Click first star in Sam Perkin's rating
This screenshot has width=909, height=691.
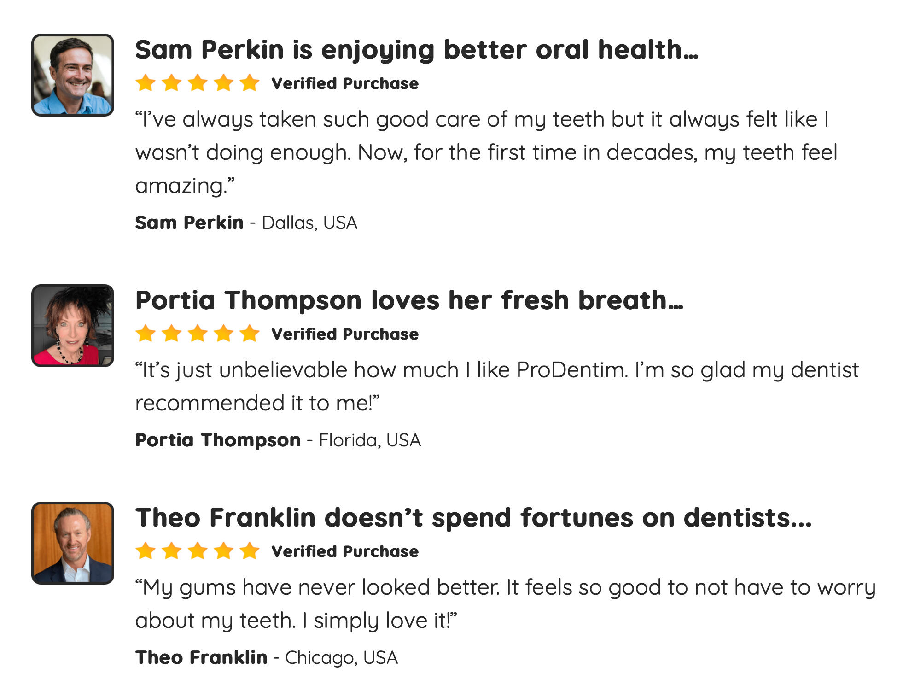click(x=146, y=83)
